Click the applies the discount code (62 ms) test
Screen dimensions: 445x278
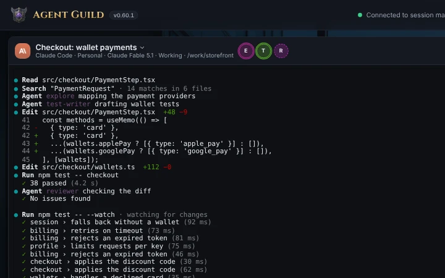point(114,269)
